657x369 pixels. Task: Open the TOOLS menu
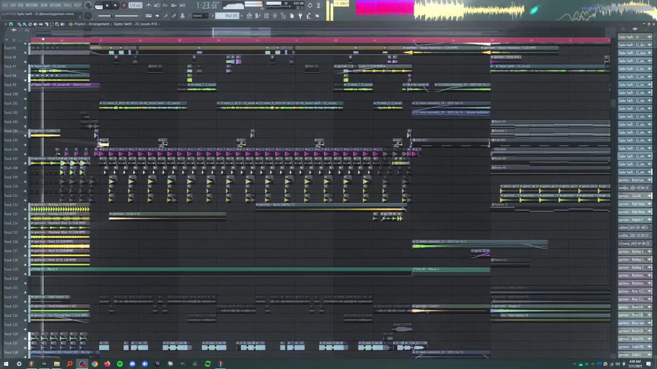(68, 5)
